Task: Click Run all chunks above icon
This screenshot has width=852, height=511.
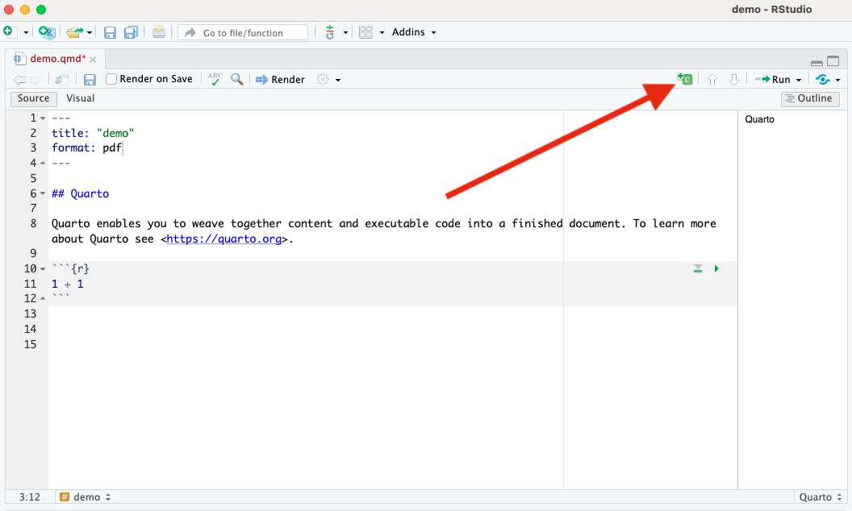Action: pos(698,268)
